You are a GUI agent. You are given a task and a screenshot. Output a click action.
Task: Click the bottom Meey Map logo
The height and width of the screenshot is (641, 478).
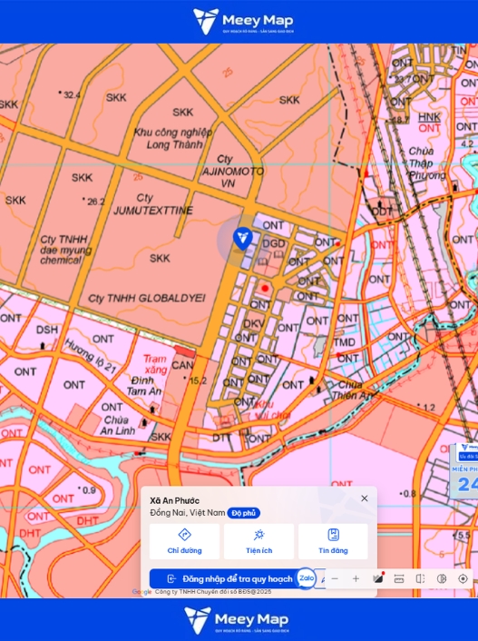pos(237,620)
